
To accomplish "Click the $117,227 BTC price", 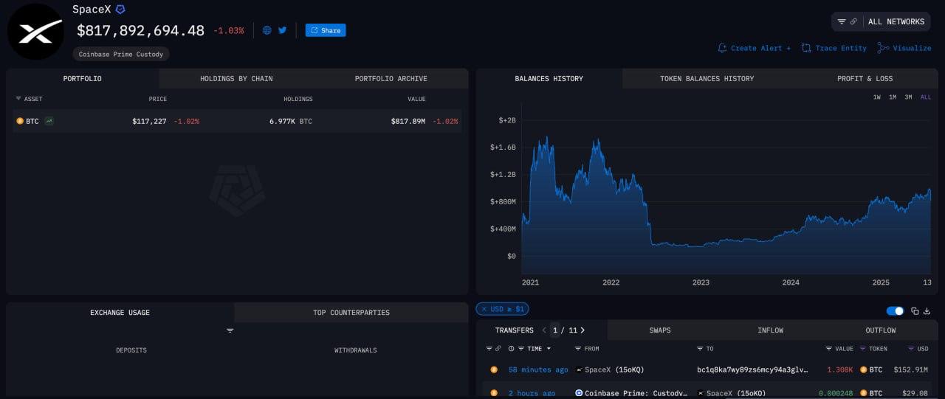I will [149, 121].
